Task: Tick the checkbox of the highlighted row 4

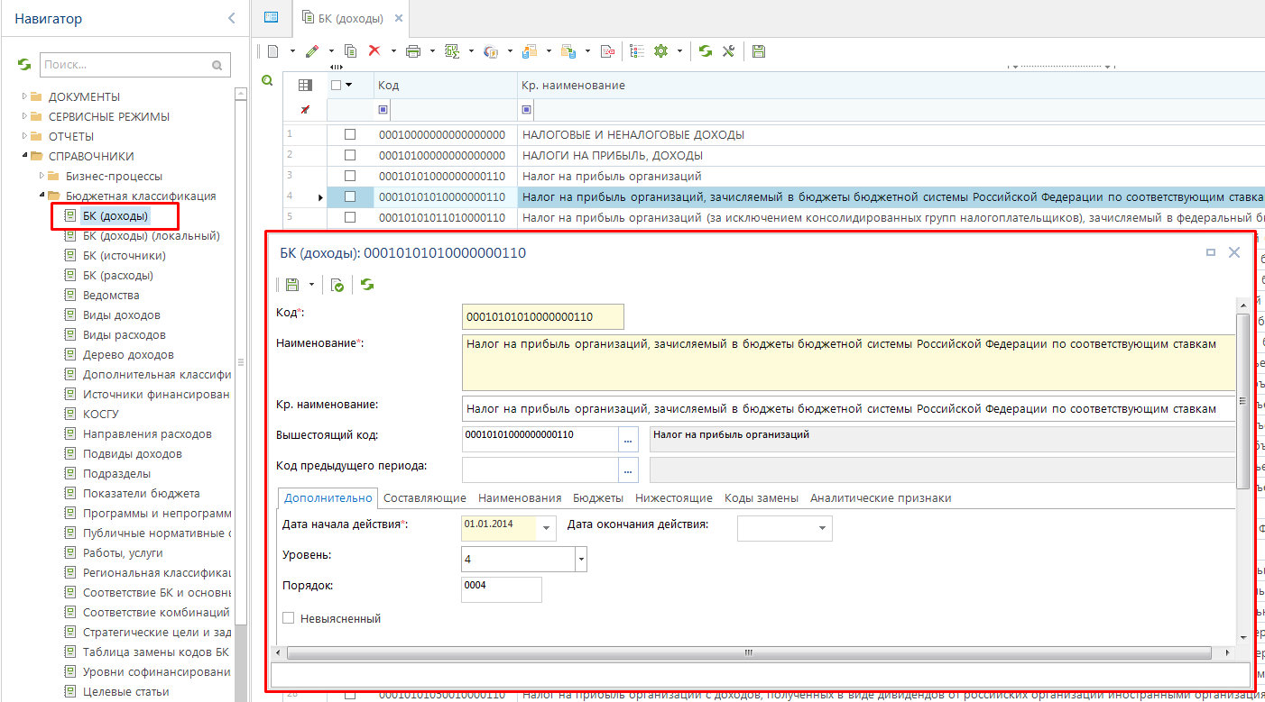Action: tap(350, 196)
